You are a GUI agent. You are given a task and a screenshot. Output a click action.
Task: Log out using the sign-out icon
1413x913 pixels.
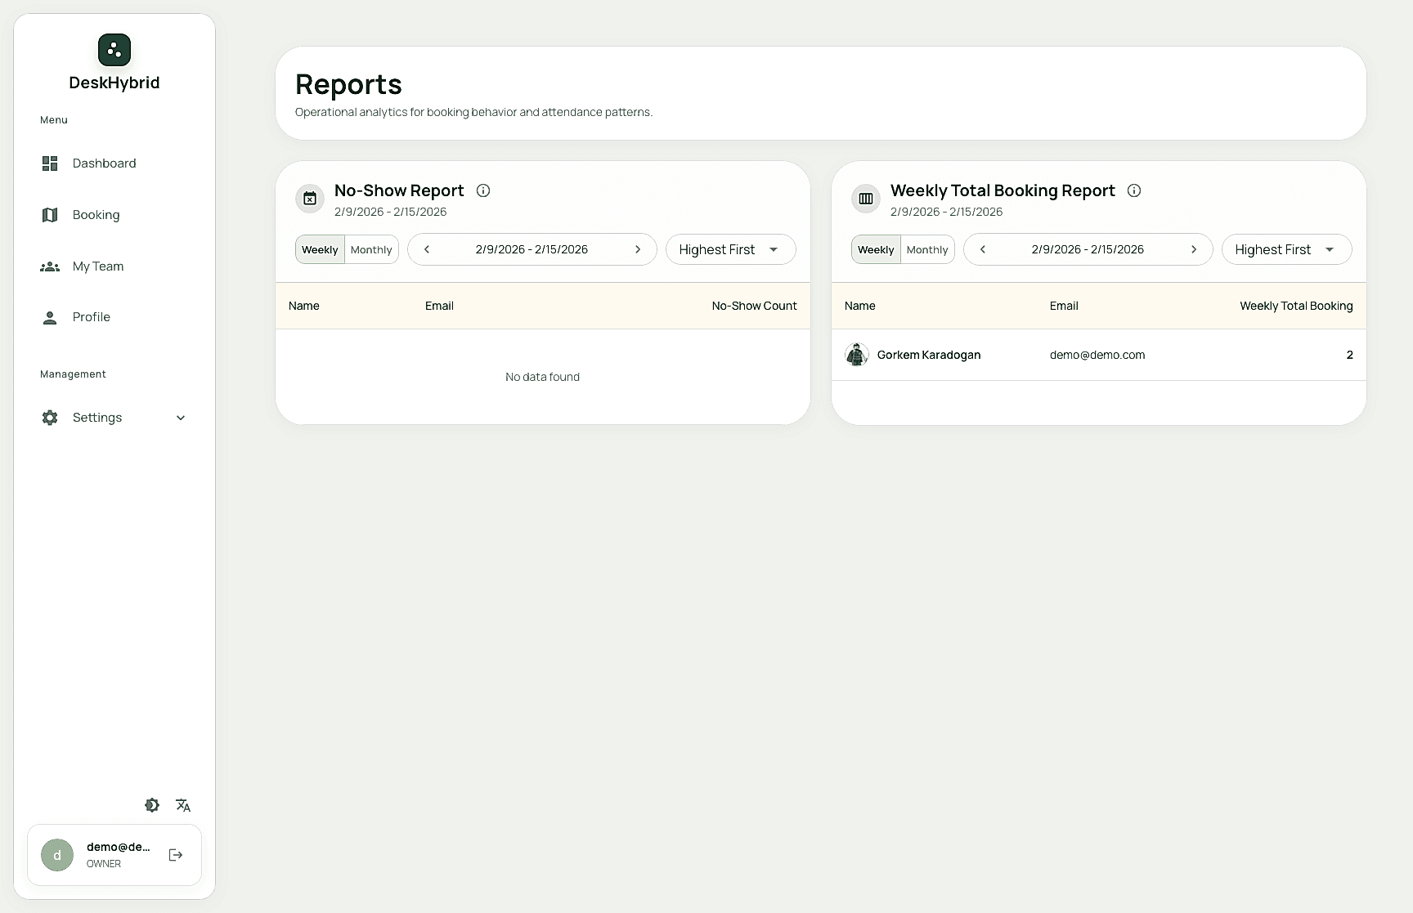176,855
